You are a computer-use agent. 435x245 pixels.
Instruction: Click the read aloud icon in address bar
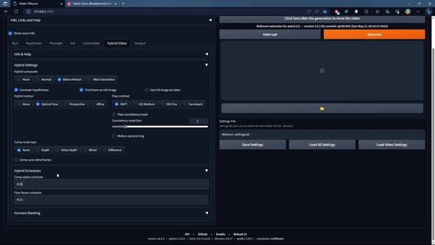(x=317, y=12)
